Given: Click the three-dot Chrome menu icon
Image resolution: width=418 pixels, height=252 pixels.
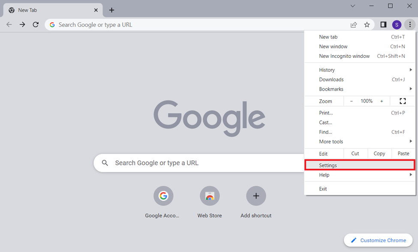Looking at the screenshot, I should point(410,25).
